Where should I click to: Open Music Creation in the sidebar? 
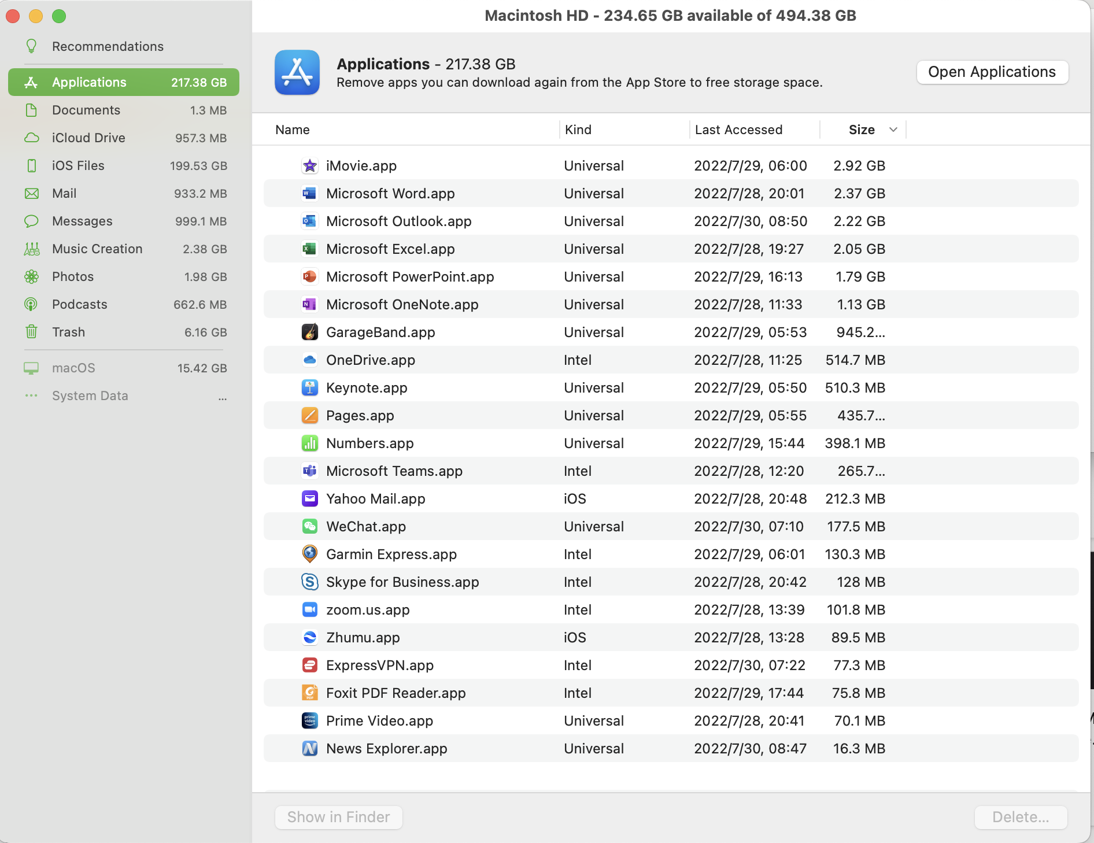pyautogui.click(x=124, y=249)
